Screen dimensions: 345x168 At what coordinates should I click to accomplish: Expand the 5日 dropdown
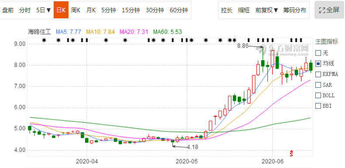[x=44, y=10]
